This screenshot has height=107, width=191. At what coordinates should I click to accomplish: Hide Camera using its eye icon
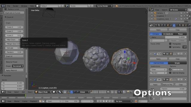pos(181,13)
